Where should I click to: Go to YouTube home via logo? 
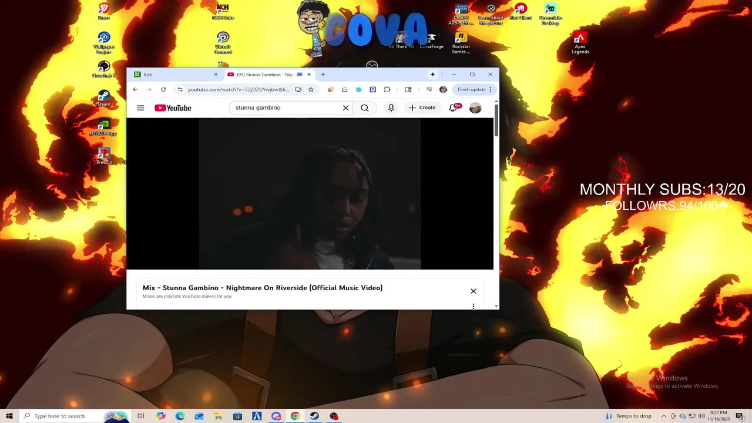(173, 108)
